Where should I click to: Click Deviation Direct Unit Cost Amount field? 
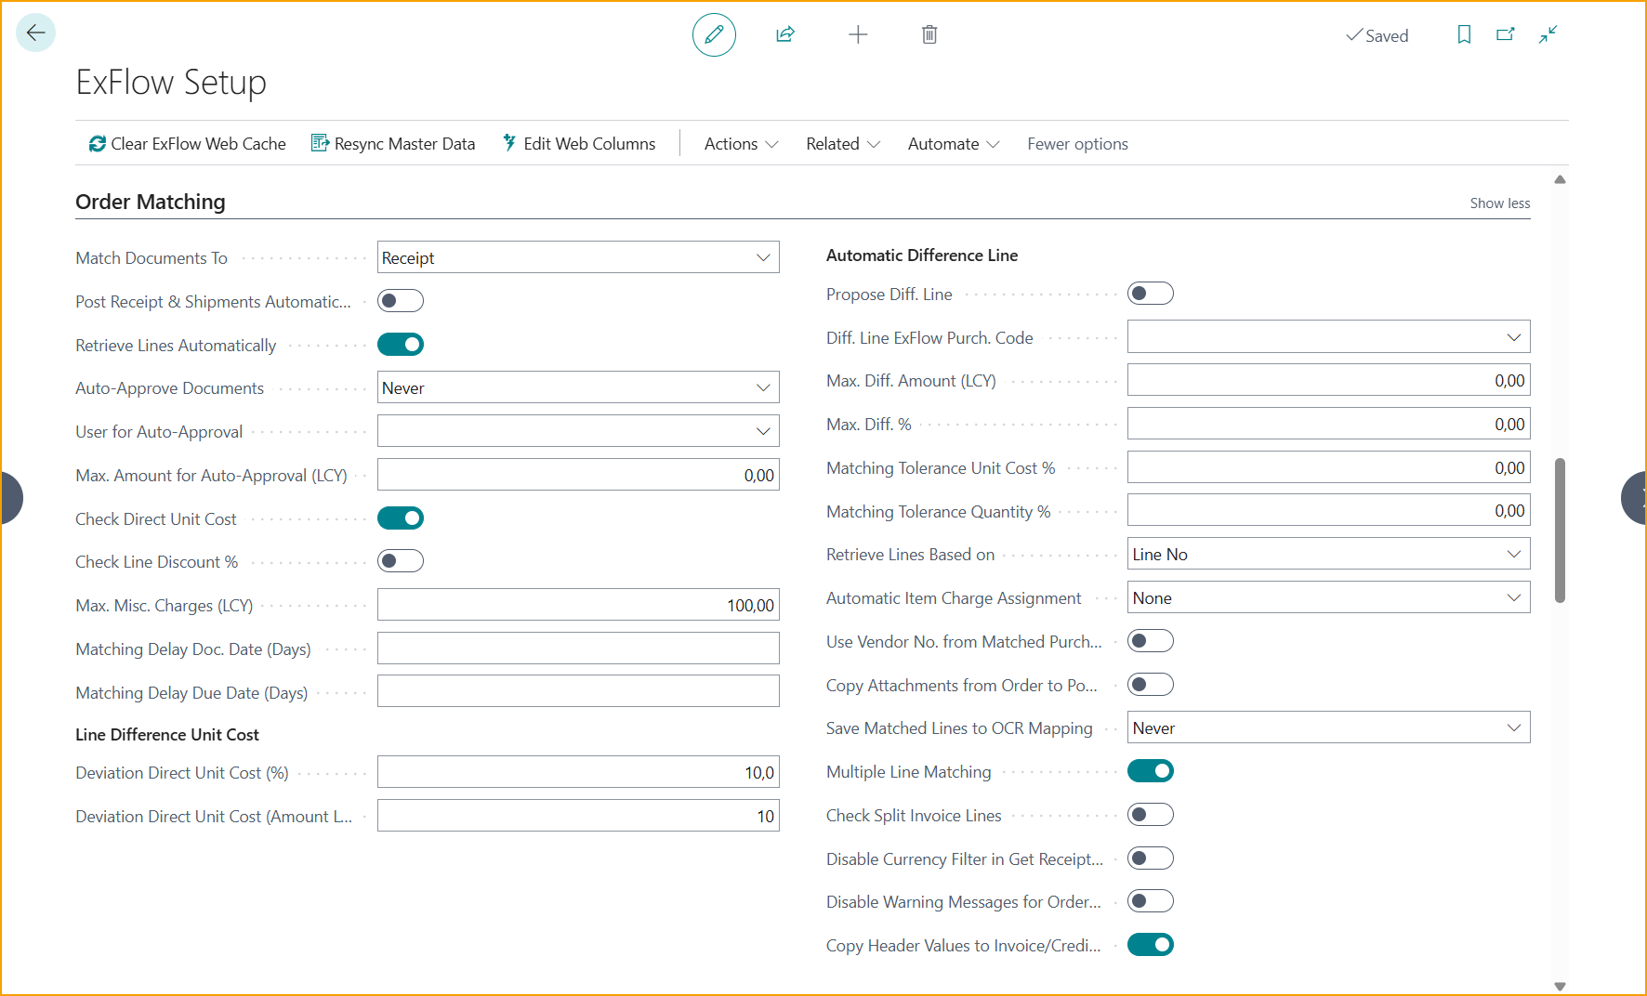[578, 816]
